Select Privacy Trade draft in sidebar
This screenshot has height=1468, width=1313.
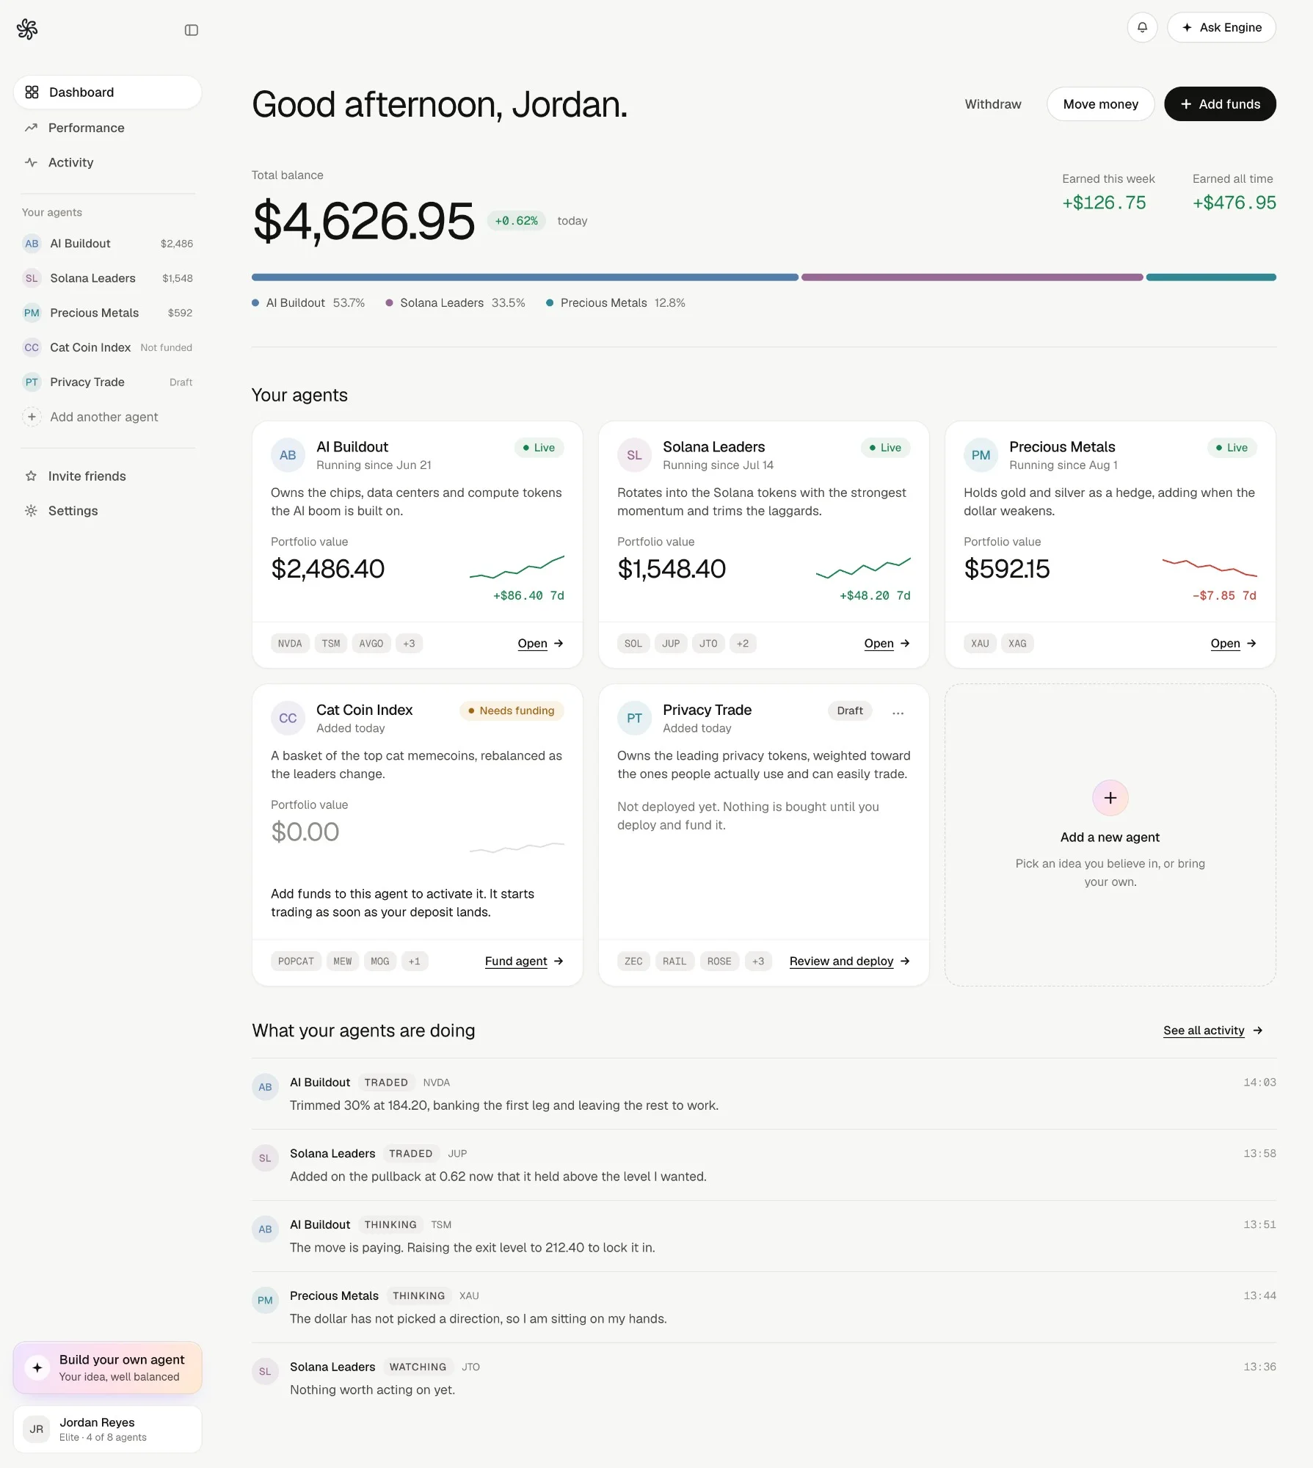pos(107,382)
